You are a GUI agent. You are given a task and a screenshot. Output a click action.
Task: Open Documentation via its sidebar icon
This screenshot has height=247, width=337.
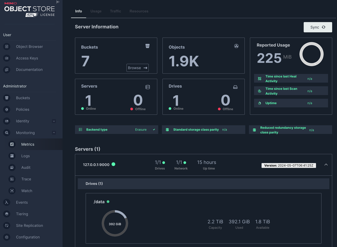(x=6, y=70)
